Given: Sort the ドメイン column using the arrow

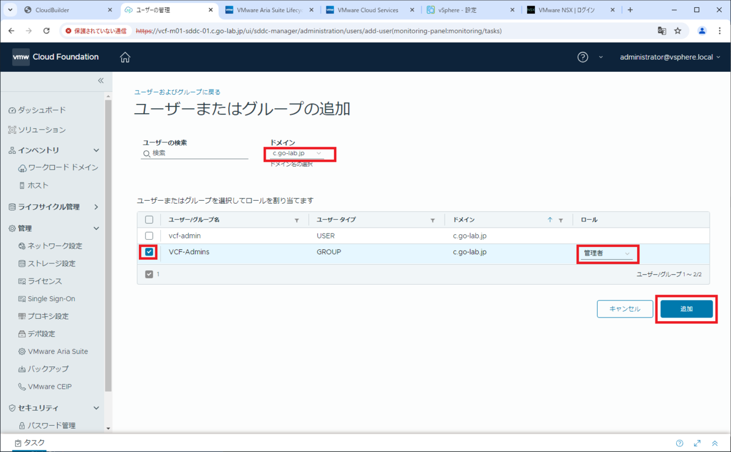Looking at the screenshot, I should pos(550,220).
